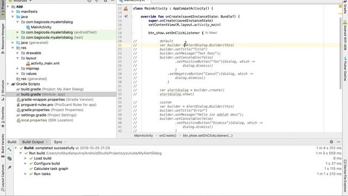Click the toggle view icon below the hammer
Viewport: 348px width, 196px height.
[x=9, y=158]
